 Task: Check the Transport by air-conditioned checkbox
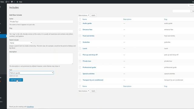80,80
